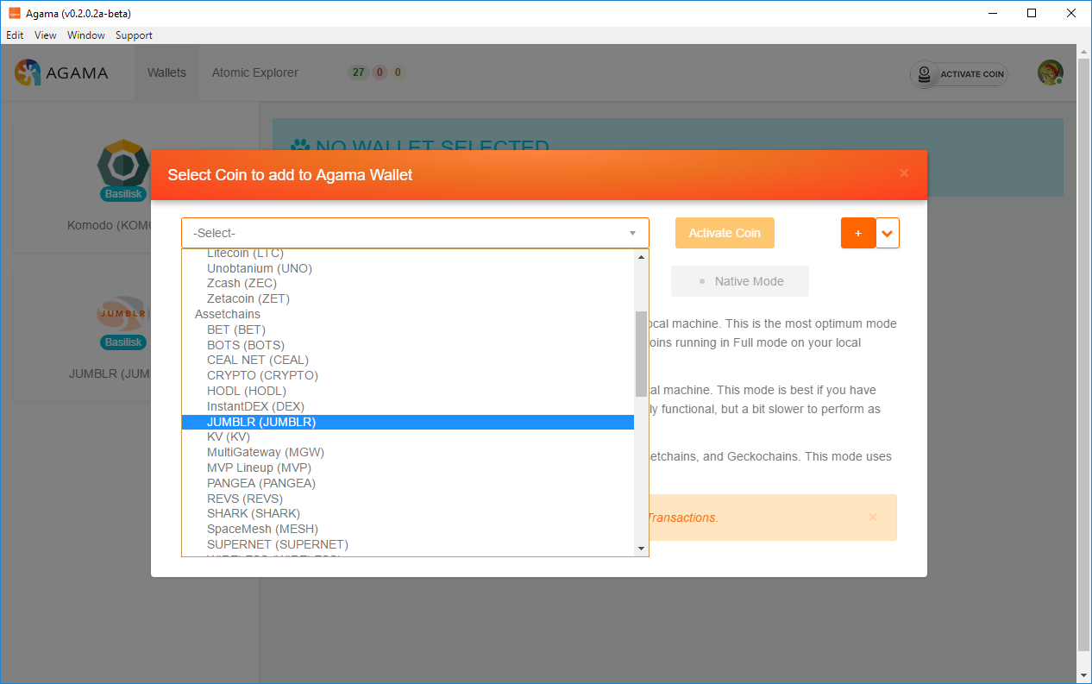Screen dimensions: 1092x684
Task: Choose Litecoin (LTC) from list
Action: (407, 254)
